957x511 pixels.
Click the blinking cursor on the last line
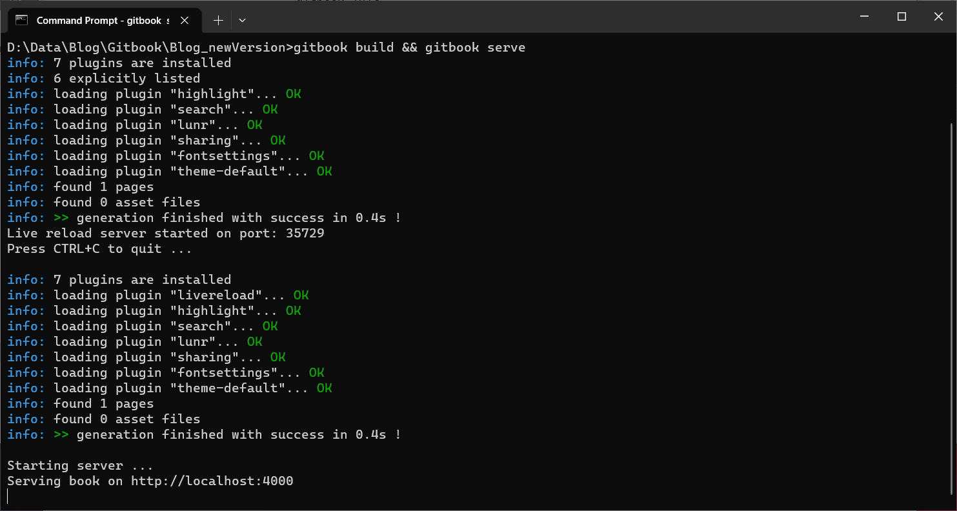8,496
